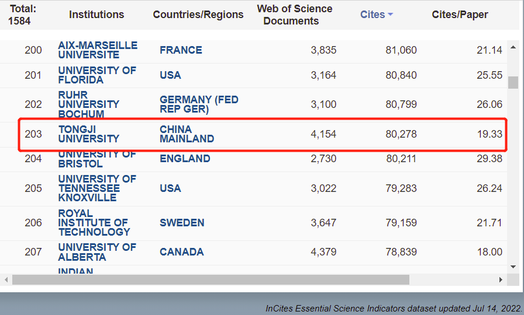Image resolution: width=524 pixels, height=315 pixels.
Task: Click the SWEDEN country link
Action: (x=182, y=223)
